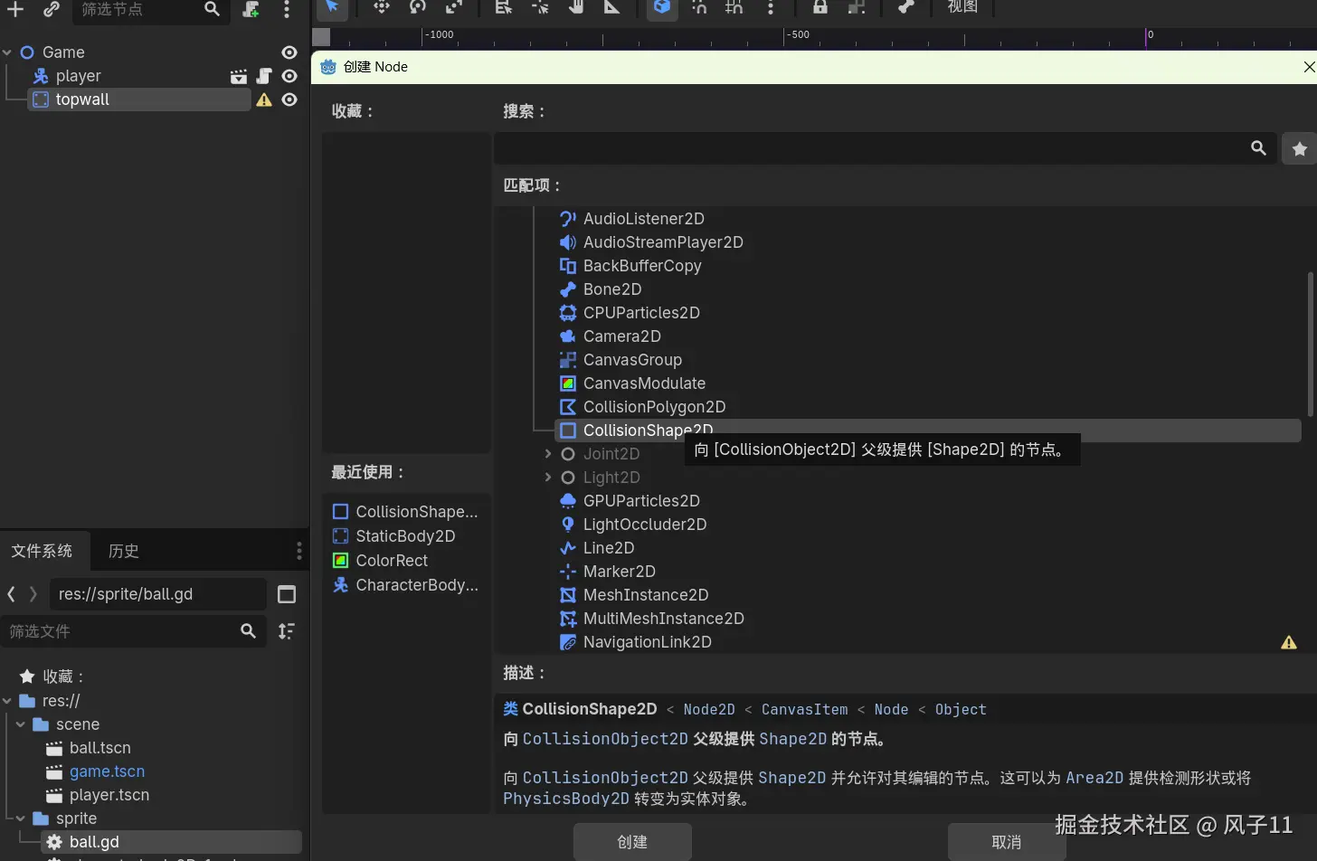The height and width of the screenshot is (861, 1317).
Task: Toggle visibility of the topwall node
Action: coord(289,99)
